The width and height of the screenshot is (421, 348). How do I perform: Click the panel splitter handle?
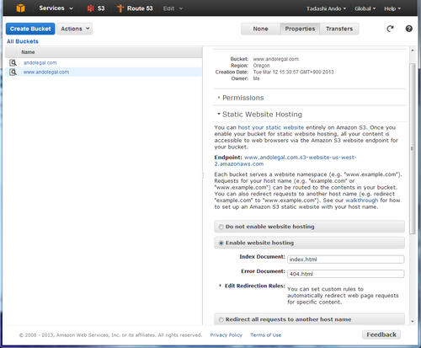203,175
